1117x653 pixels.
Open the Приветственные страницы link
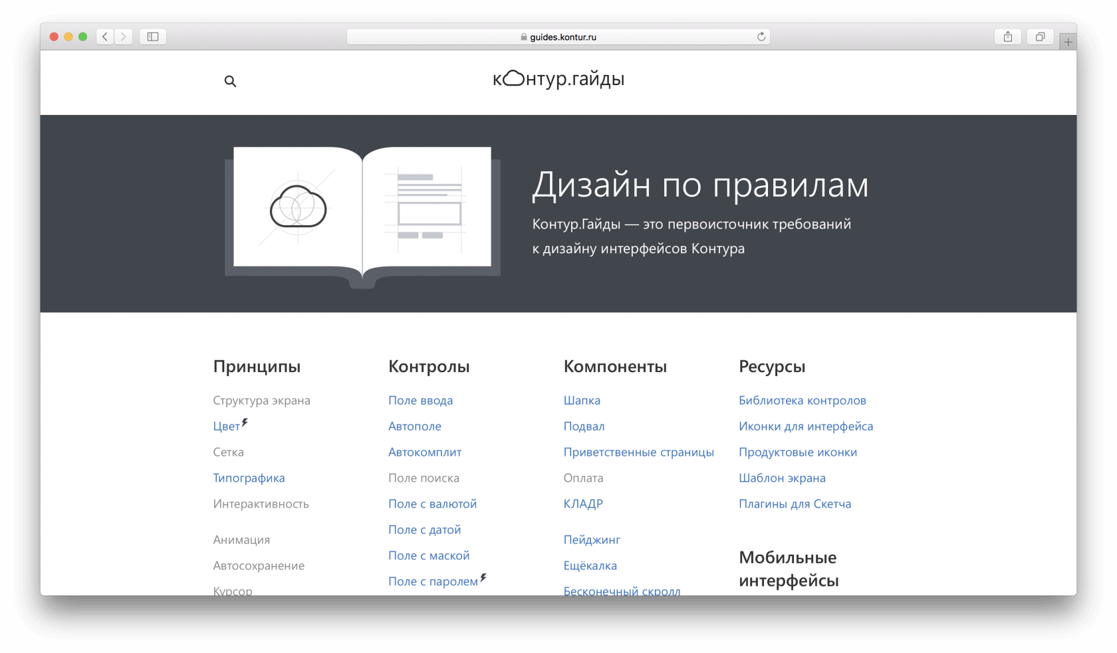click(x=638, y=452)
